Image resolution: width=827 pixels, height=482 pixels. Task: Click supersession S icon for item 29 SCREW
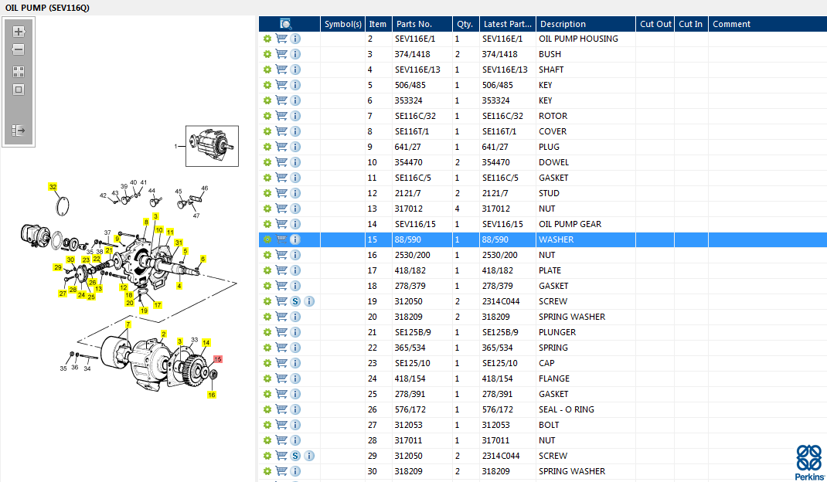(x=295, y=456)
